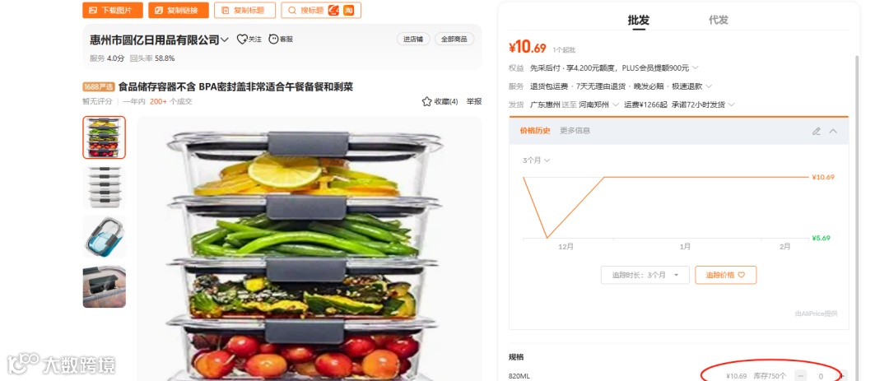Image resolution: width=889 pixels, height=381 pixels.
Task: Select the blue container thumbnail
Action: pyautogui.click(x=105, y=237)
